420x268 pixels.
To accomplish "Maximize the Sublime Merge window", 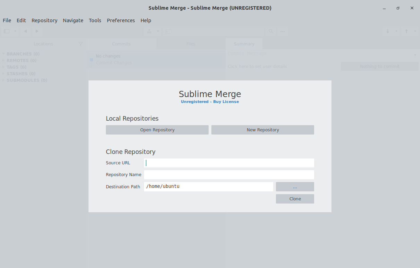I will coord(398,8).
